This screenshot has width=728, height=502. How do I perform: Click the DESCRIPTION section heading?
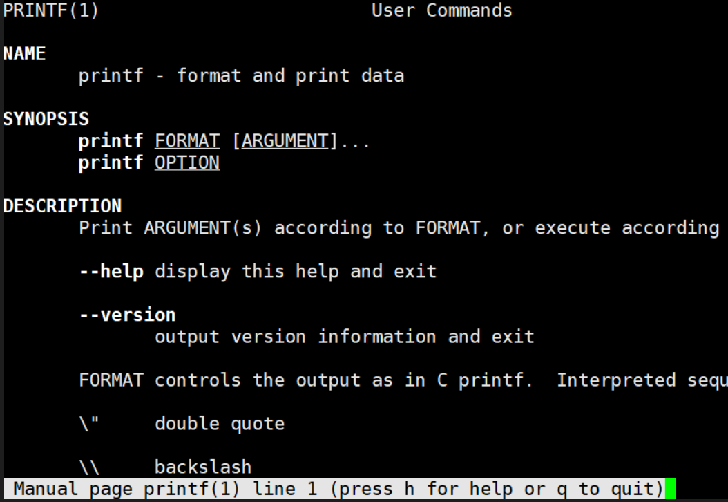click(62, 206)
